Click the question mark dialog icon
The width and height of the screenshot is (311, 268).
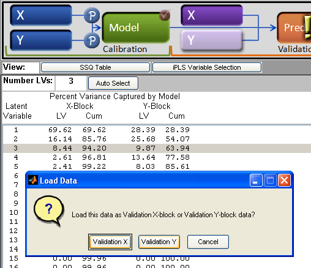point(49,211)
